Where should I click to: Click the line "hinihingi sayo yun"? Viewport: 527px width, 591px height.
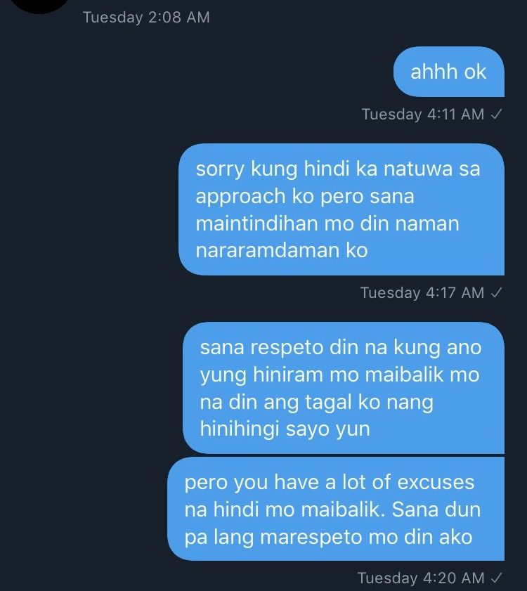click(x=285, y=429)
